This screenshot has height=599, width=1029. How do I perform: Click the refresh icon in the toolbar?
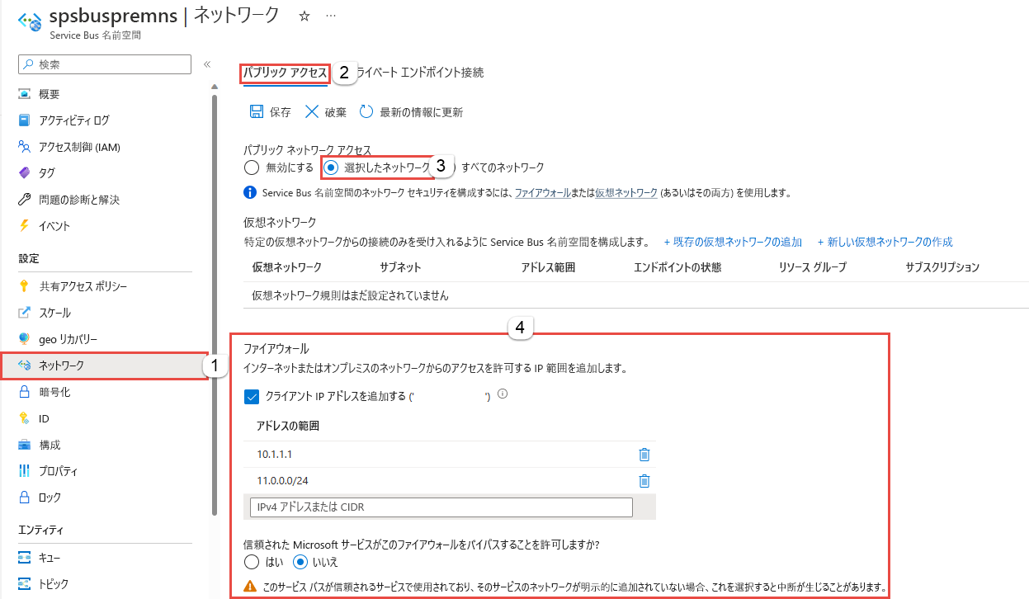click(367, 111)
